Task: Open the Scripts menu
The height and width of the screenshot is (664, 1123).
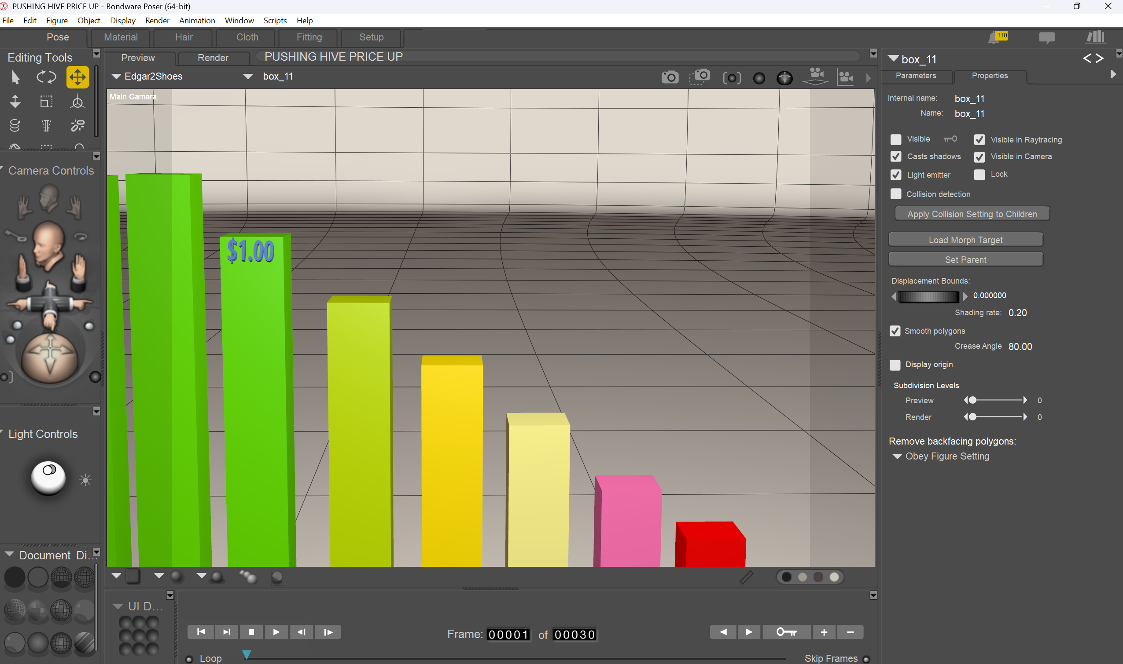Action: (x=275, y=21)
